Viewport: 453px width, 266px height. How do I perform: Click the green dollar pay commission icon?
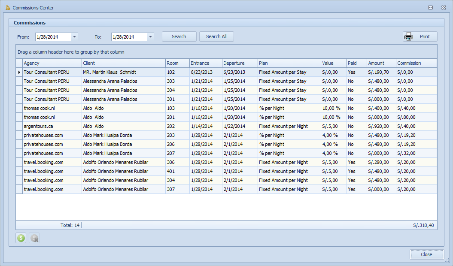(21, 238)
